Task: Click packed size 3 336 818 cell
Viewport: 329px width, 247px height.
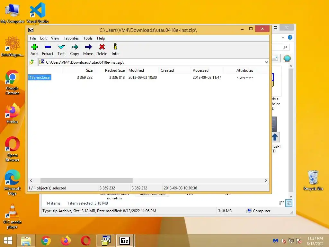Action: click(x=117, y=77)
